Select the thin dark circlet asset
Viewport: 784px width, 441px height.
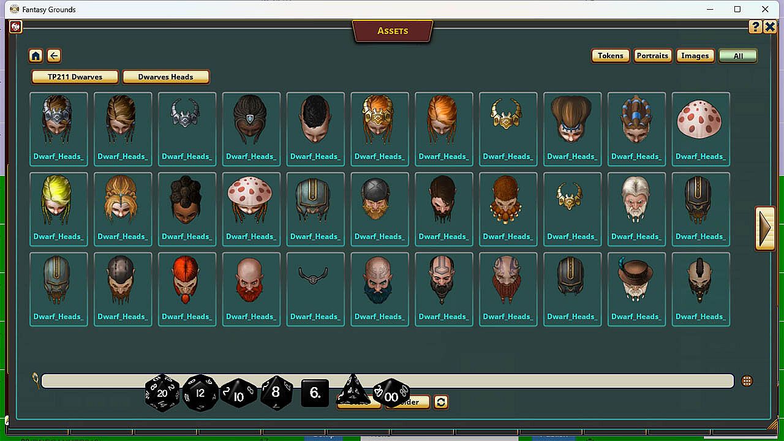[x=315, y=290]
